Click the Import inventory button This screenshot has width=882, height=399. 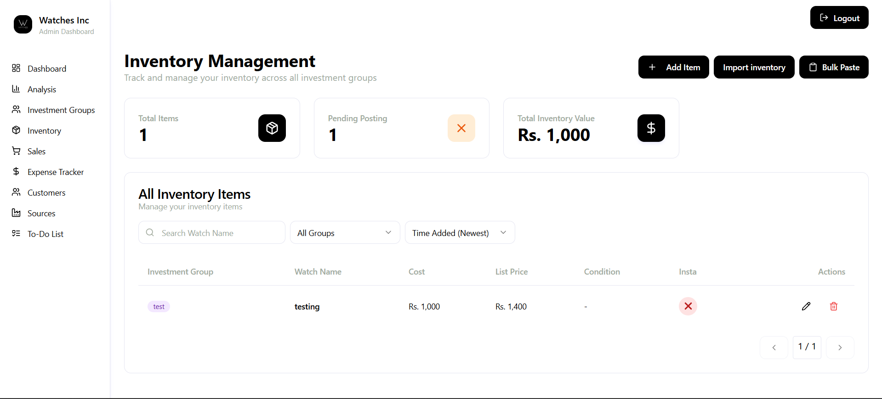754,67
